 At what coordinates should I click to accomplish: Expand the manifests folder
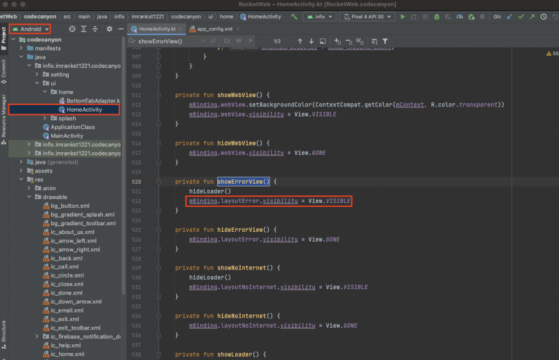tap(21, 48)
